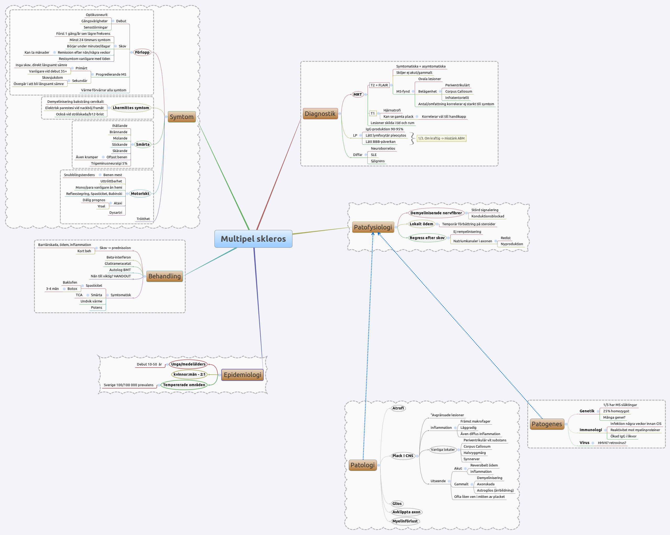Select the "Epidemiologi" topic node
Image resolution: width=670 pixels, height=535 pixels.
click(x=242, y=375)
